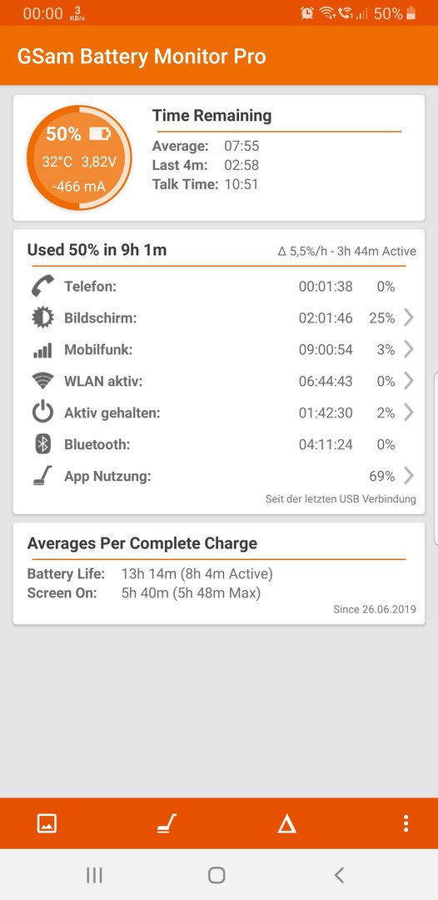Select the Bluetooth usage row
This screenshot has width=438, height=900.
pos(219,444)
